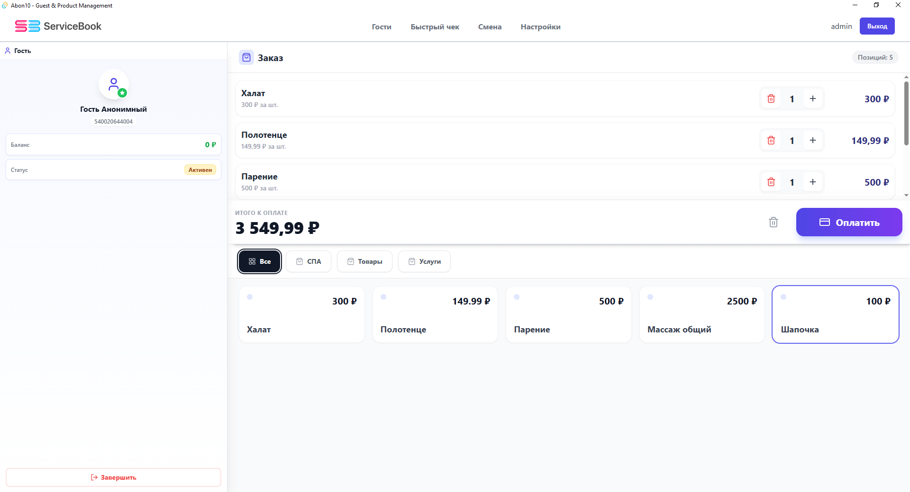Screen dimensions: 910x492
Task: Add Полотенце product card to order
Action: click(436, 314)
